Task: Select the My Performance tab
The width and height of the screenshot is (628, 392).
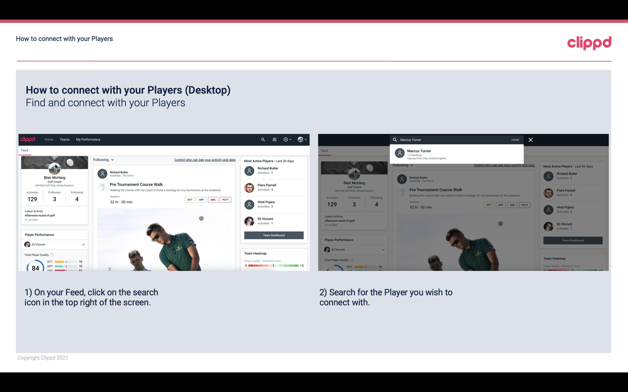Action: pos(88,139)
